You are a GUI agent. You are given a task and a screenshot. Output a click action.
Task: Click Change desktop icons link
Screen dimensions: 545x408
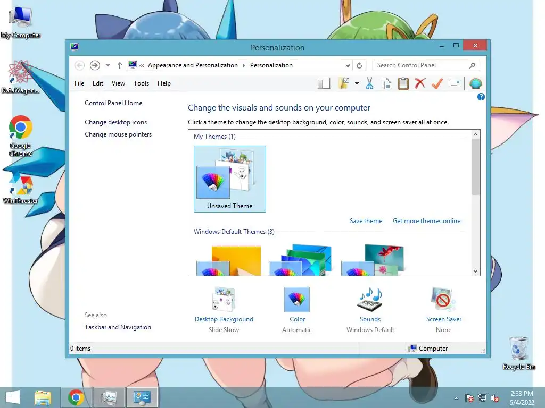(x=115, y=122)
